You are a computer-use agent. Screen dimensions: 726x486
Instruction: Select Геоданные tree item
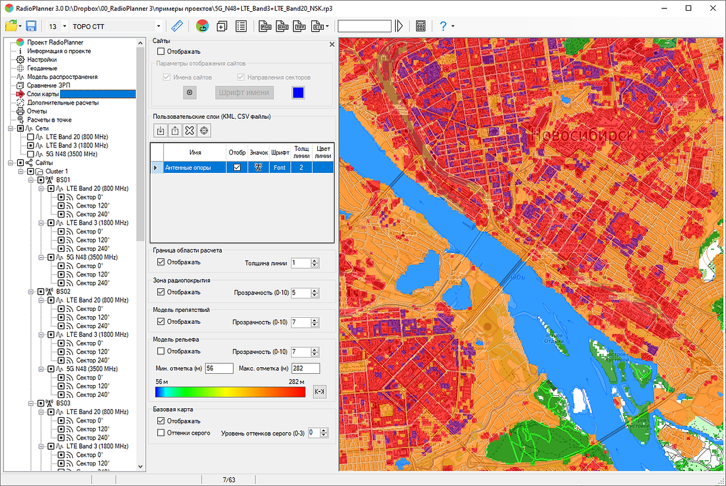(42, 68)
